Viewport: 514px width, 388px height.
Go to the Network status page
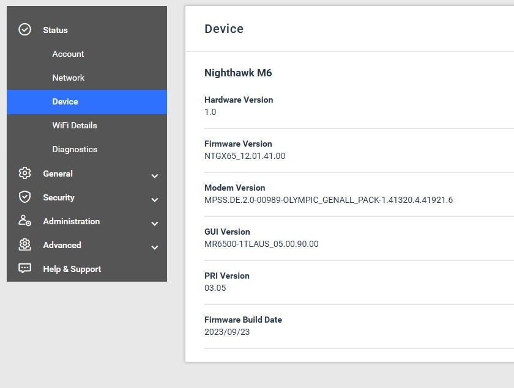coord(69,78)
